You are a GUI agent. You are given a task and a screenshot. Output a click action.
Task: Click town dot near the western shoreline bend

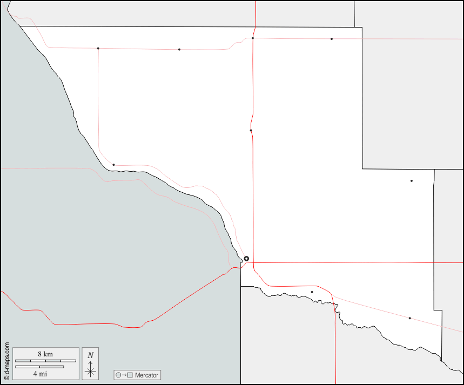(x=113, y=165)
